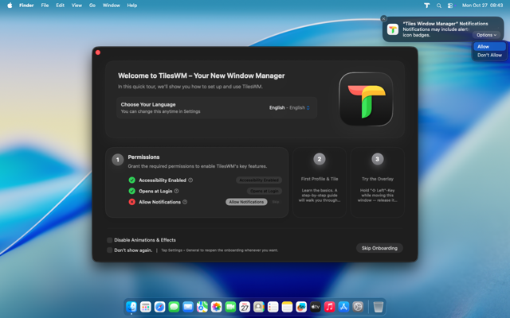Open Spotlight search in the menu bar
Viewport: 510px width, 318px height.
pyautogui.click(x=439, y=6)
